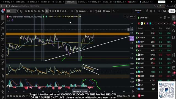Open chart settings hexagon icon
Viewport: 176px width, 99px height.
click(x=151, y=11)
